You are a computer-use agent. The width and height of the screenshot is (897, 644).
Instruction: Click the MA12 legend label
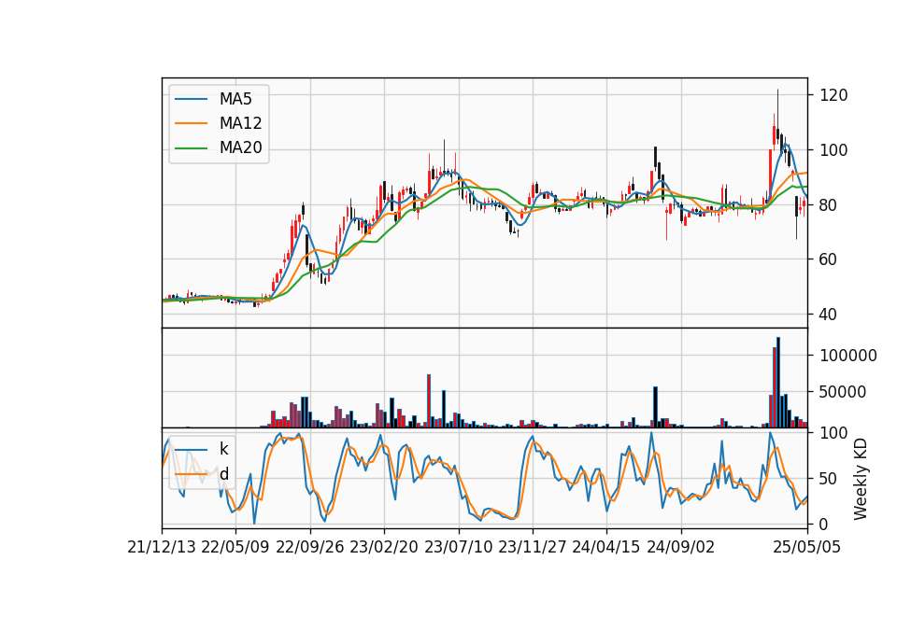click(240, 123)
